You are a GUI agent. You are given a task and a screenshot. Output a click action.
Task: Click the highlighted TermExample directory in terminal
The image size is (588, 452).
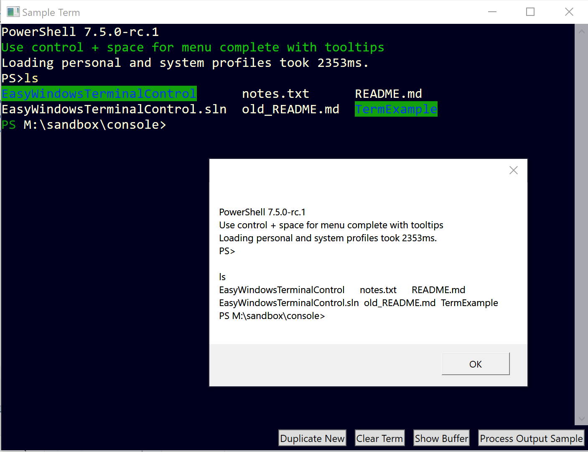pos(396,109)
